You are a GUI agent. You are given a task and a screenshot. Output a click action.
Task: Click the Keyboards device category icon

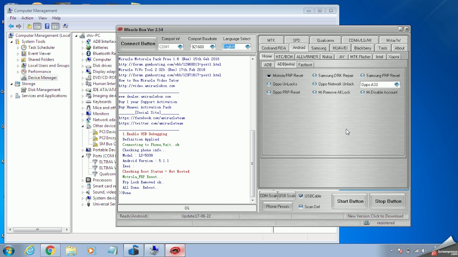tap(88, 102)
